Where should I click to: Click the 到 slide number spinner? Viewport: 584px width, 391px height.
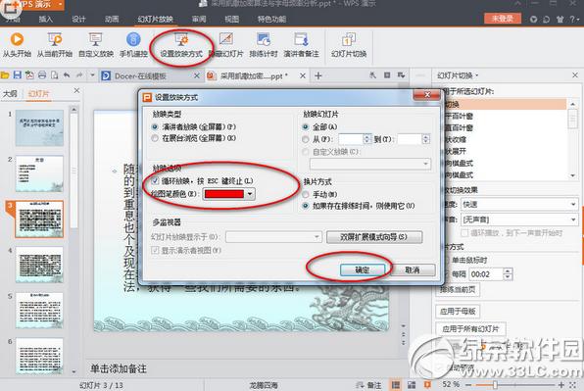tap(425, 139)
